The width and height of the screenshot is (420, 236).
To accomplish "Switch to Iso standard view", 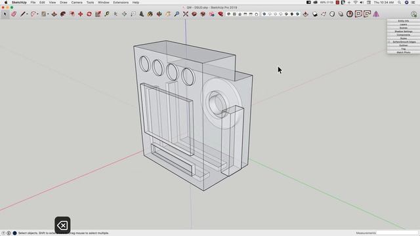I will (x=228, y=14).
